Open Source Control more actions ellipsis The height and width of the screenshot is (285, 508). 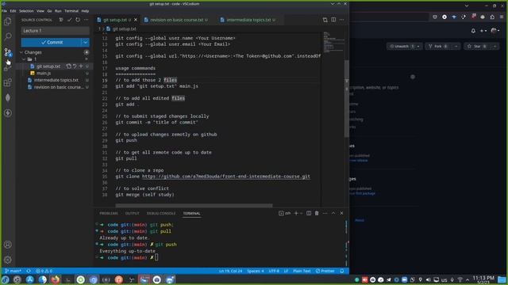click(x=86, y=20)
